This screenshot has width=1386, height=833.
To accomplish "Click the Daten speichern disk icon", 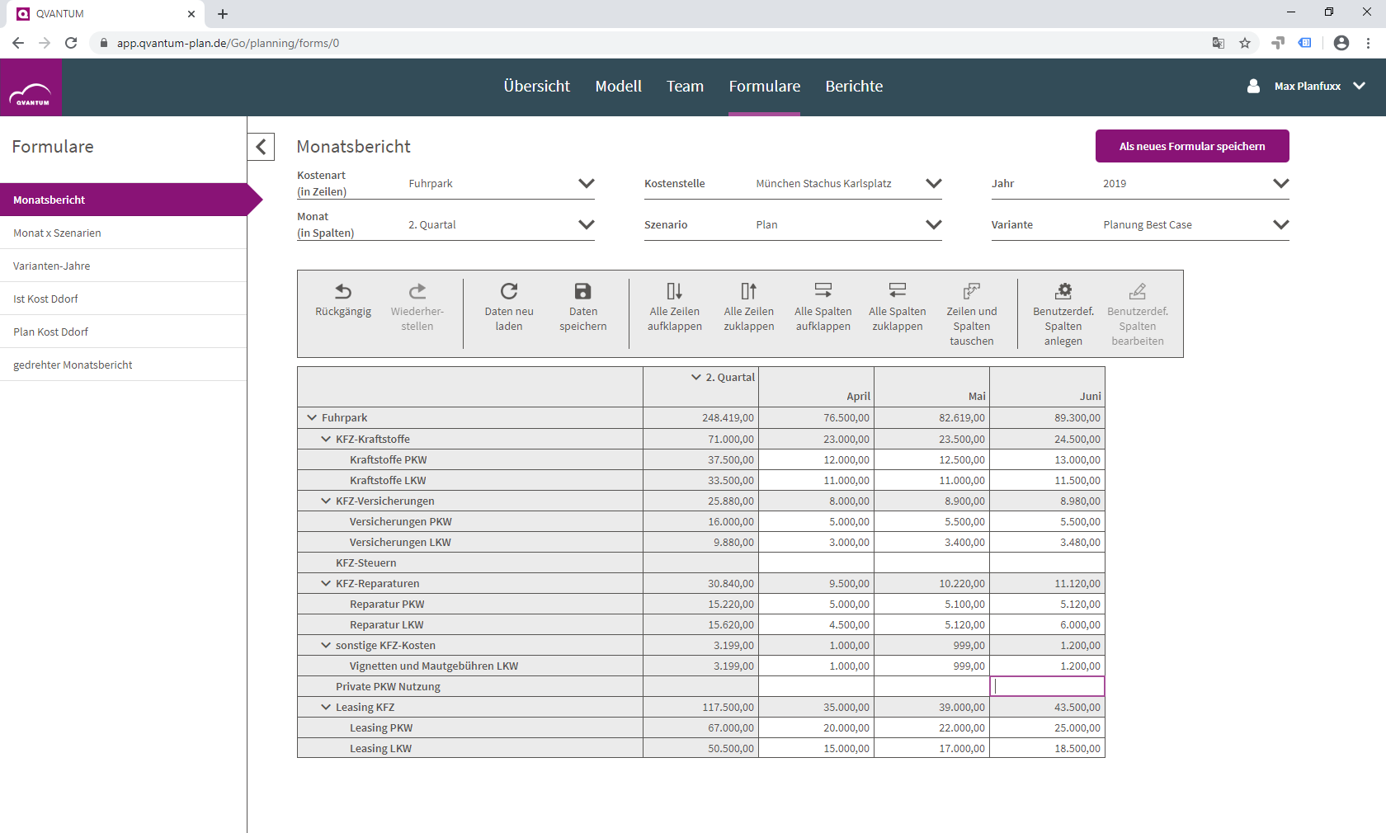I will click(582, 291).
